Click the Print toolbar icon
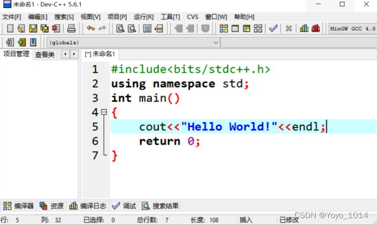Screen dimensions: 377x225 (x=71, y=29)
